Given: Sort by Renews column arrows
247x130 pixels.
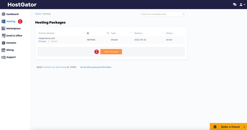Looking at the screenshot, I should (x=163, y=33).
